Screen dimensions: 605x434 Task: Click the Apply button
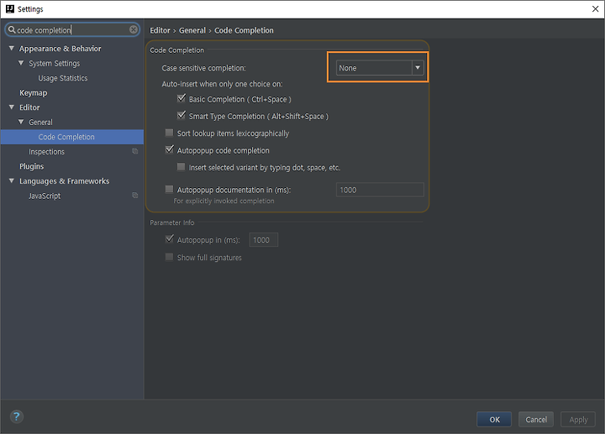(x=578, y=420)
